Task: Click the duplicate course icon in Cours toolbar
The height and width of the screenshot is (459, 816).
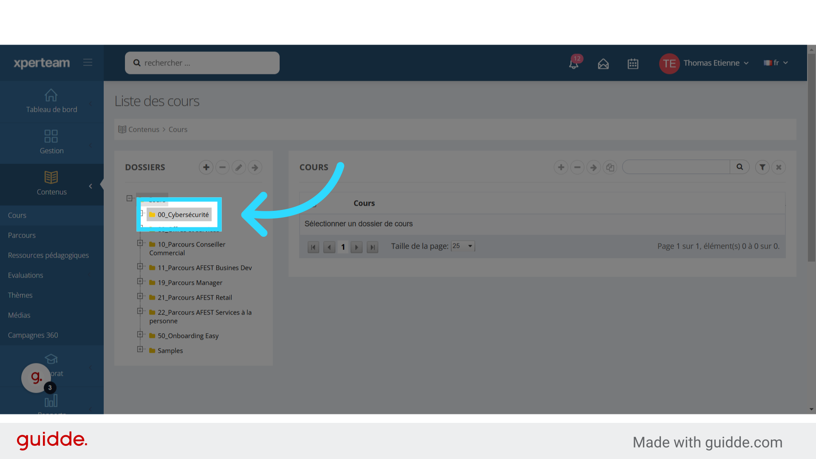Action: 610,167
